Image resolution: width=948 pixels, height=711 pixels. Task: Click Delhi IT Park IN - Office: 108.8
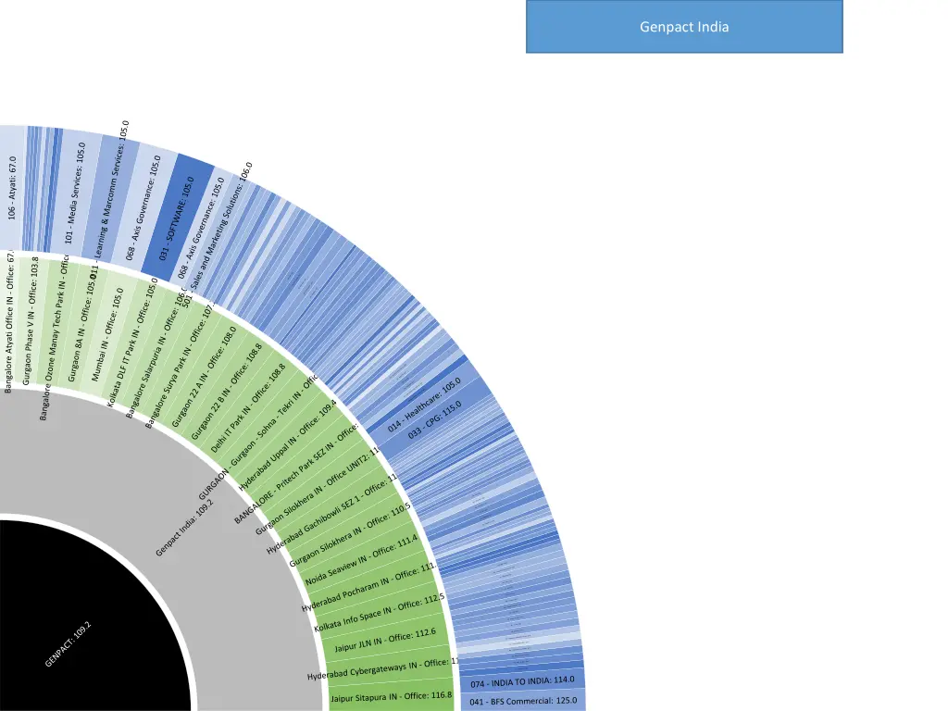248,408
